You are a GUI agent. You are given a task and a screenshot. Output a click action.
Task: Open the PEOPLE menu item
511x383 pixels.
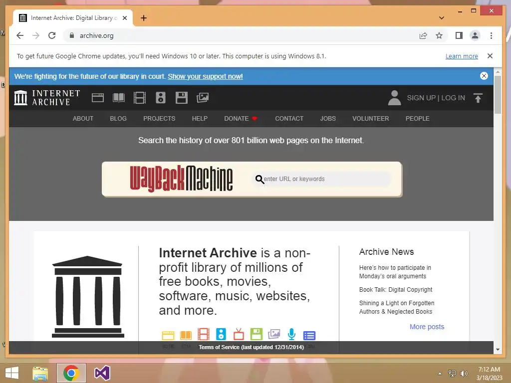coord(417,119)
